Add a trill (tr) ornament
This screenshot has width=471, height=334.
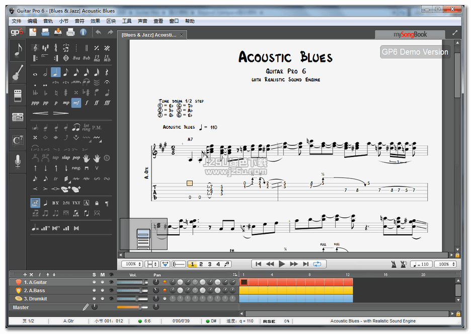click(55, 179)
